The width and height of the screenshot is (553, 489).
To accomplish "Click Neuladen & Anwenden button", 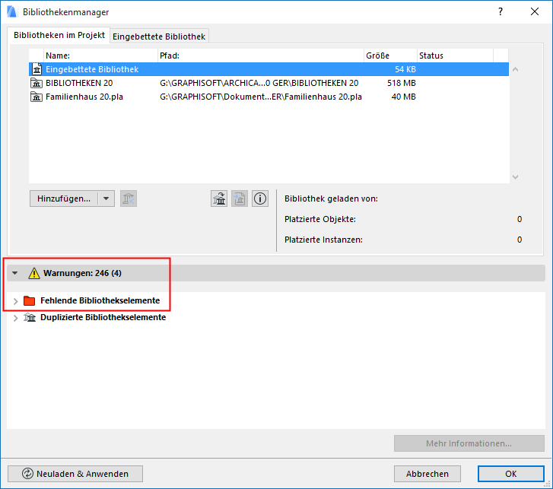I will (x=75, y=474).
